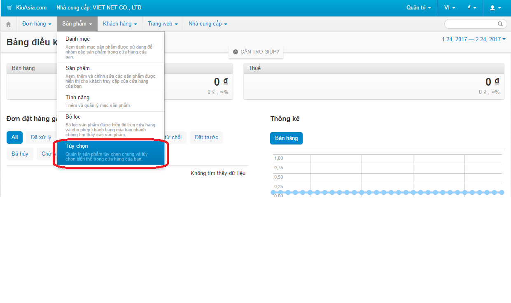
Task: Open the Đơn hàng menu
Action: point(37,24)
